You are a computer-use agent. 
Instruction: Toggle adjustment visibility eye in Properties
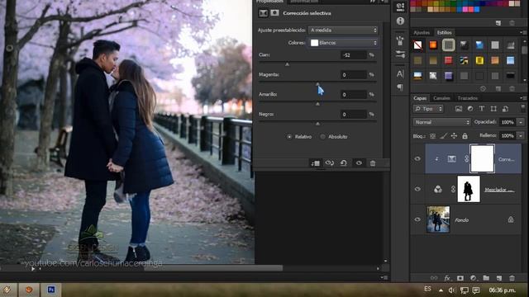point(359,163)
